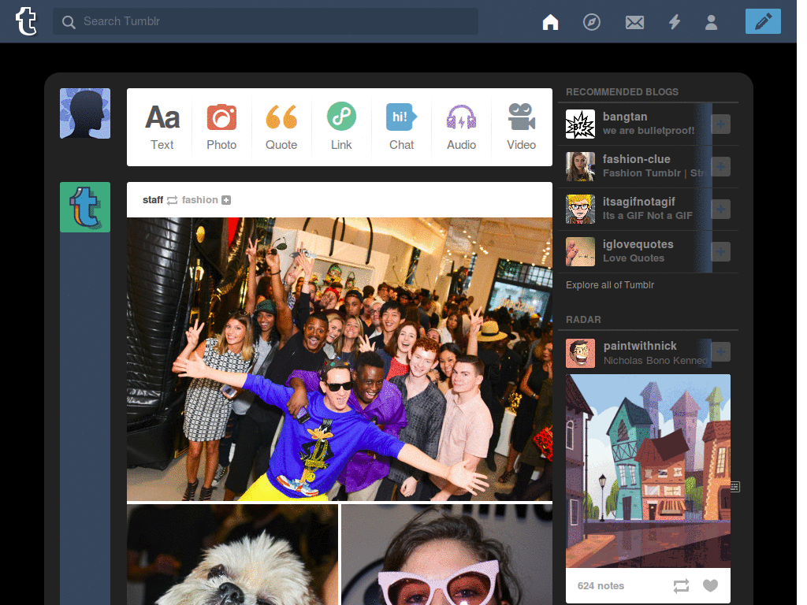
Task: Click the bangtan BTS avatar
Action: click(580, 124)
